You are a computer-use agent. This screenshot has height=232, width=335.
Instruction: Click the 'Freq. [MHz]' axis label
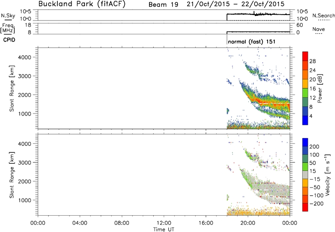(x=8, y=28)
